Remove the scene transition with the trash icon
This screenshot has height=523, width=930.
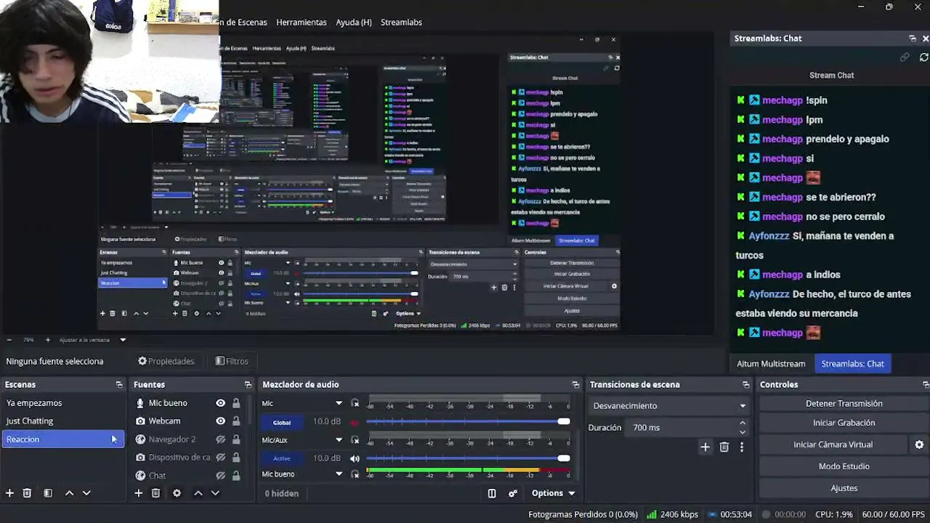[724, 447]
